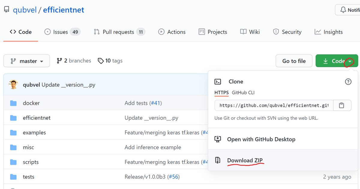Copy the clone URL using the clipboard icon

click(x=342, y=105)
